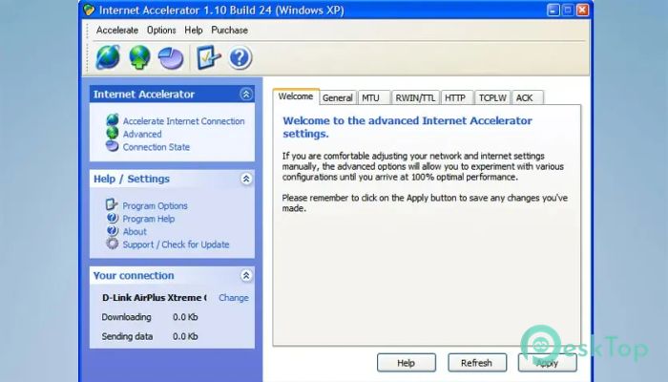668x382 pixels.
Task: Minimize the Internet Accelerator window
Action: pos(553,10)
